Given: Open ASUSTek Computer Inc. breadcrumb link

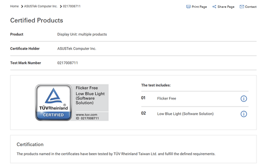Looking at the screenshot, I should pyautogui.click(x=41, y=6).
